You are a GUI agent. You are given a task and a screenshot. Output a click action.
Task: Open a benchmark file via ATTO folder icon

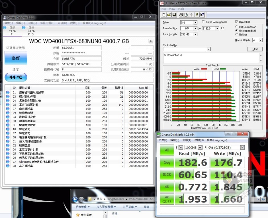pyautogui.click(x=169, y=15)
